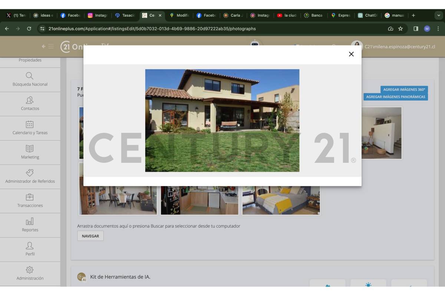Screen dimensions: 445x296
Task: Click the enlarged house photo in the modal
Action: [x=222, y=121]
